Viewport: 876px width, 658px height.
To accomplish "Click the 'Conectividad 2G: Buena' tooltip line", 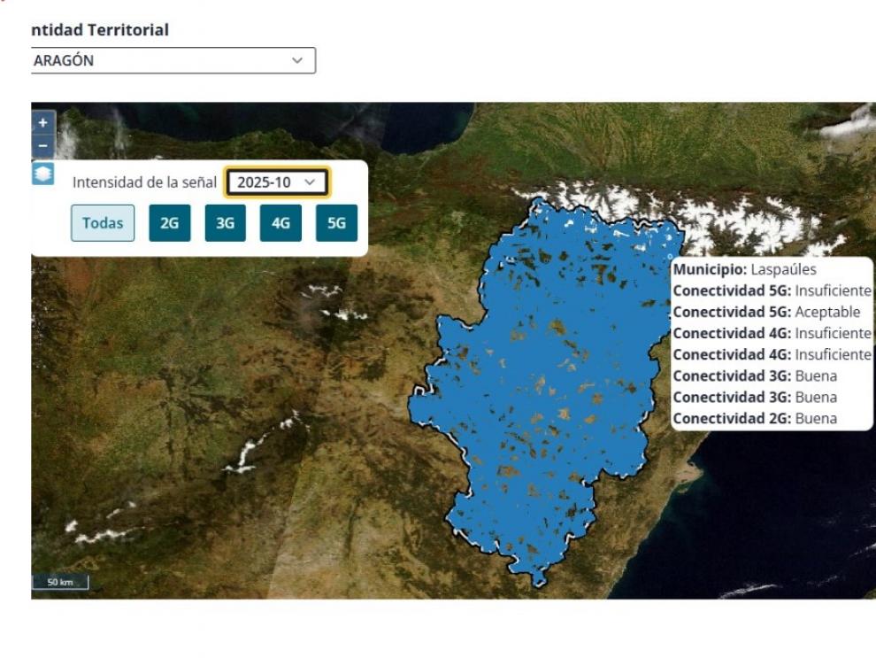I will [755, 418].
